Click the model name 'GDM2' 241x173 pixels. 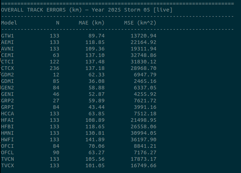point(8,75)
